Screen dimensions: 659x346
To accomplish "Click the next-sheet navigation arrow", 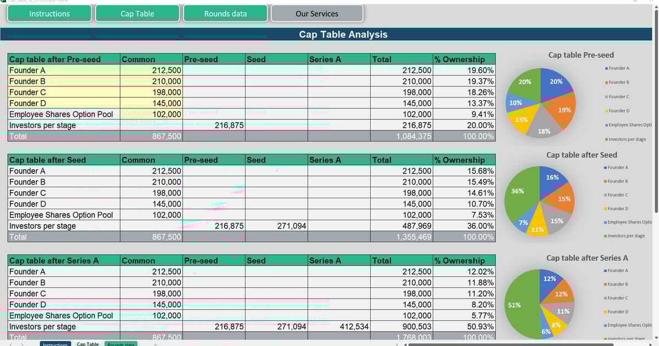I will point(21,344).
